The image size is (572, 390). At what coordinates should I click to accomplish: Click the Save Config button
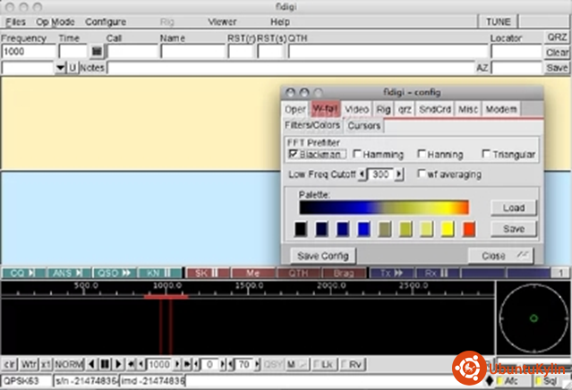click(323, 255)
